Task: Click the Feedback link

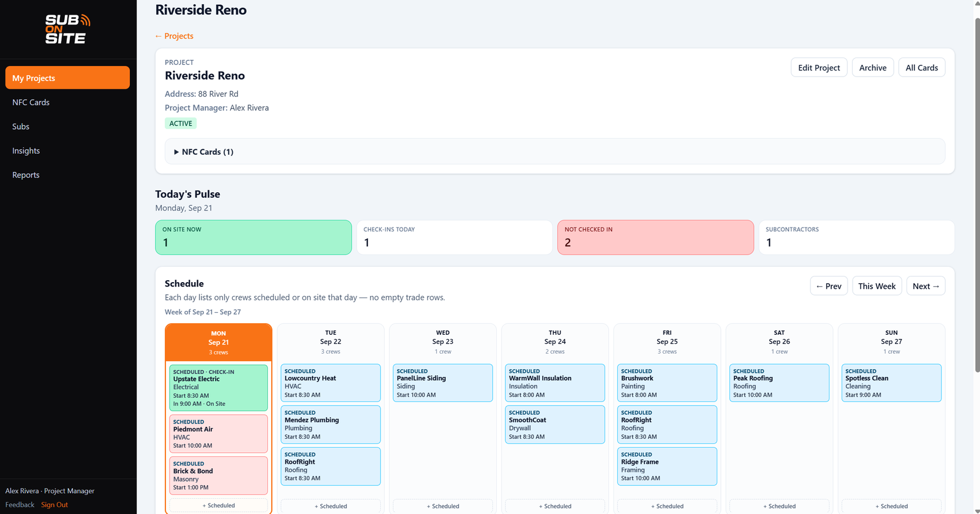Action: pyautogui.click(x=20, y=505)
